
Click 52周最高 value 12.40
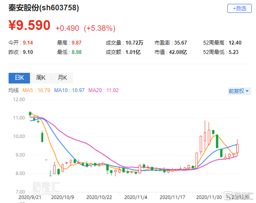tap(235, 43)
